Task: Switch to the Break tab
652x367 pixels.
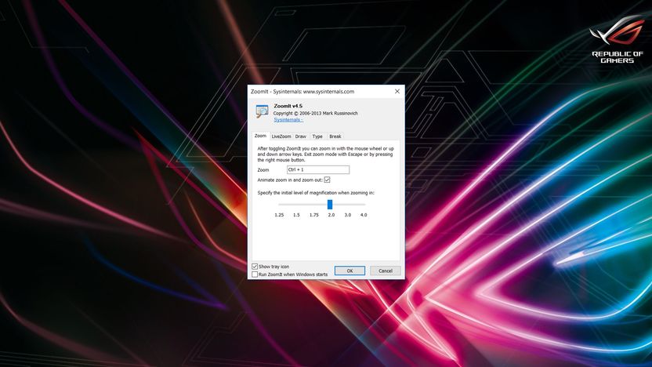Action: coord(335,136)
